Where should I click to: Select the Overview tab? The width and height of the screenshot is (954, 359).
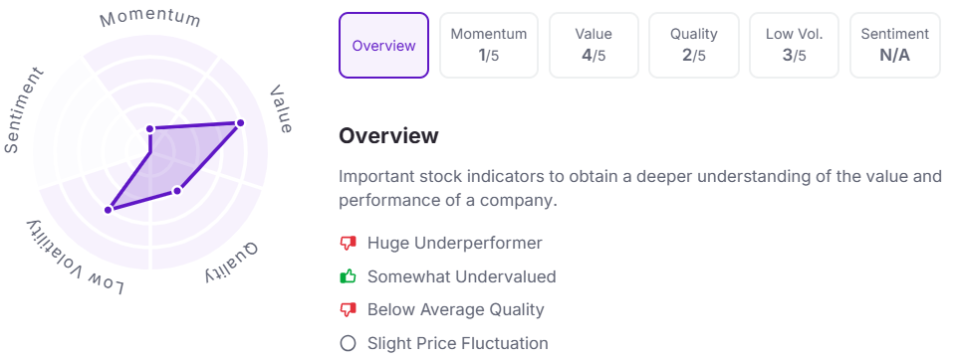pyautogui.click(x=384, y=46)
